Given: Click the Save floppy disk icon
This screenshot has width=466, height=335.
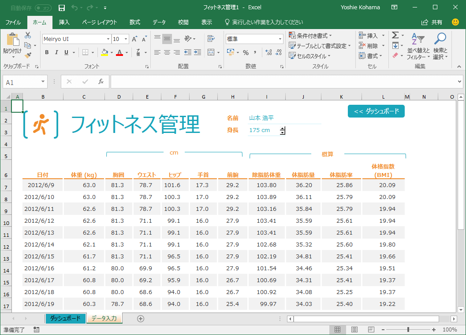Looking at the screenshot, I should (x=62, y=7).
